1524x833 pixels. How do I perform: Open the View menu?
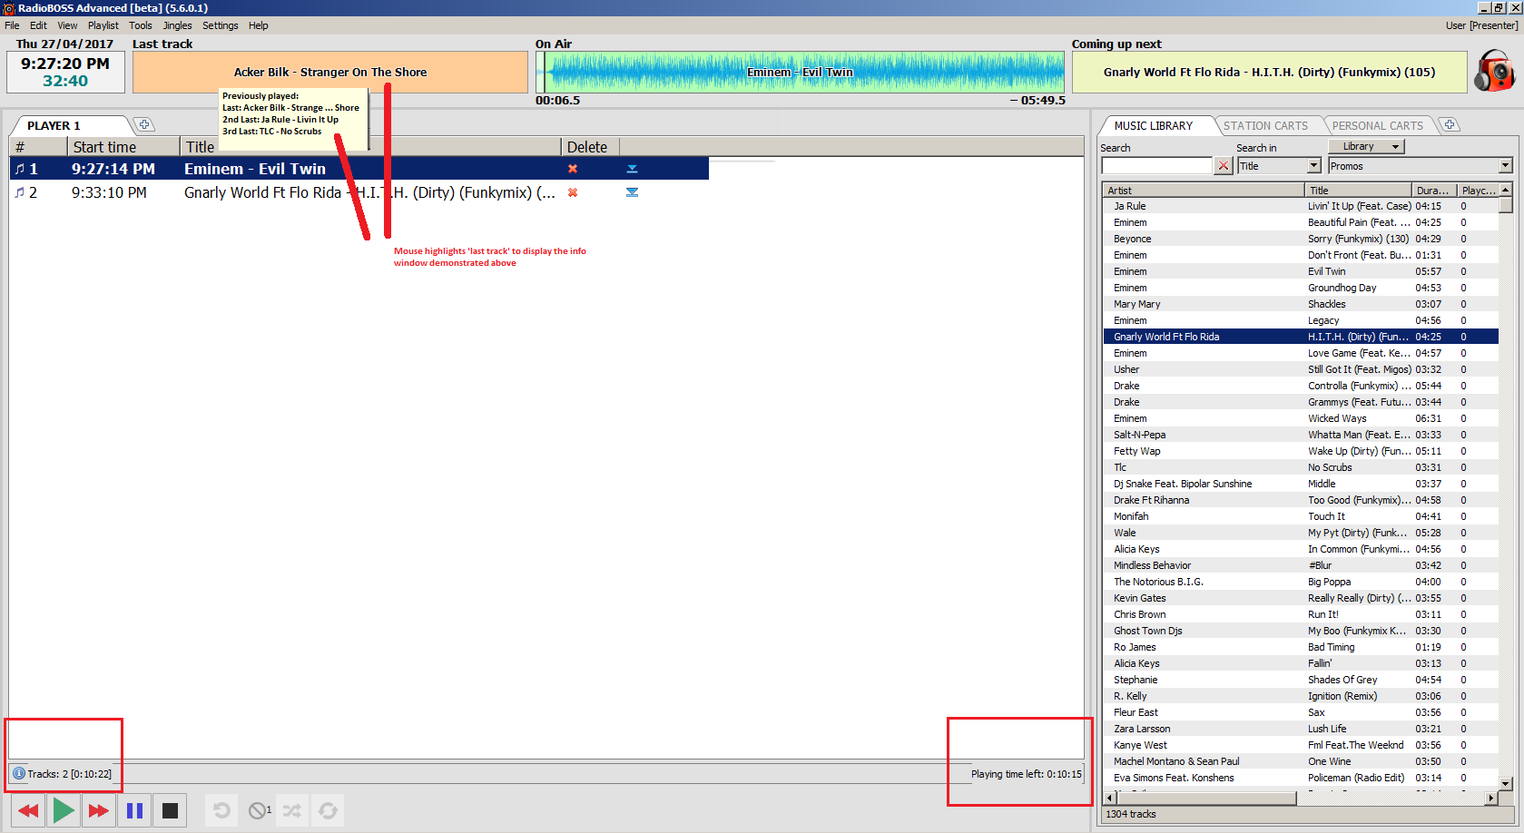[67, 25]
